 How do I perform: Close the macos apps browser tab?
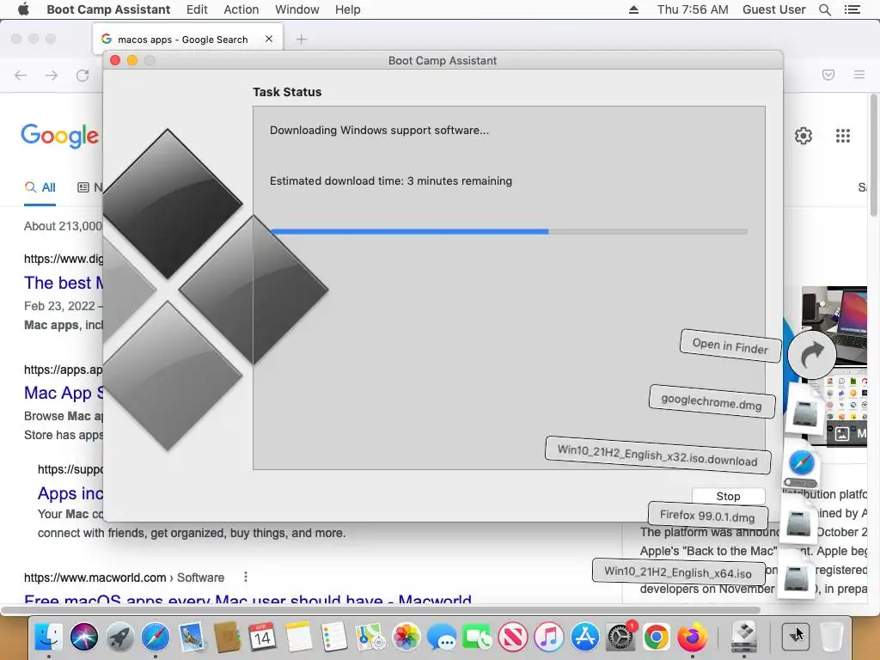(269, 39)
